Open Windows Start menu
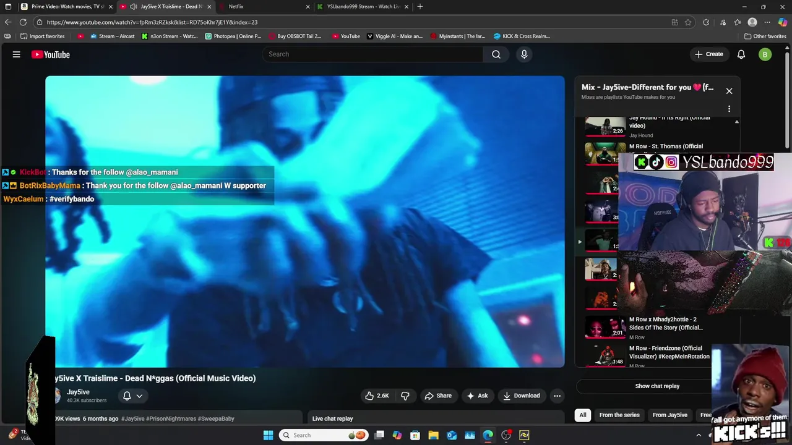Viewport: 792px width, 445px height. click(268, 435)
